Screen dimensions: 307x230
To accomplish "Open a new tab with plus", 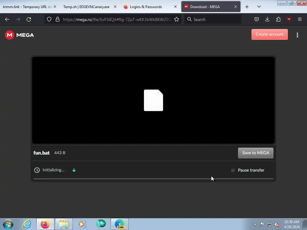I will pos(247,7).
